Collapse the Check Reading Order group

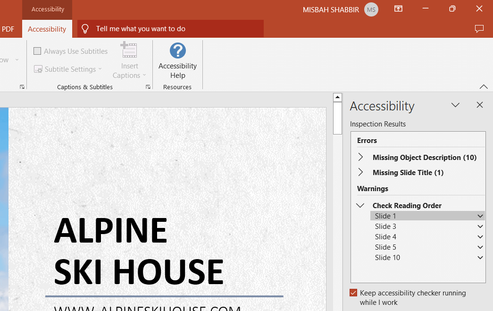(x=361, y=206)
